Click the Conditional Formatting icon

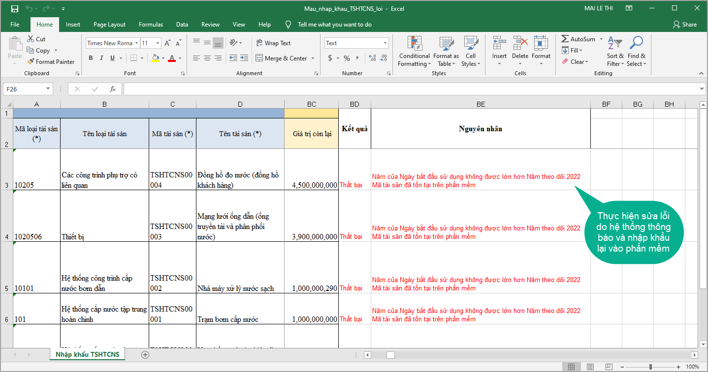(x=415, y=44)
